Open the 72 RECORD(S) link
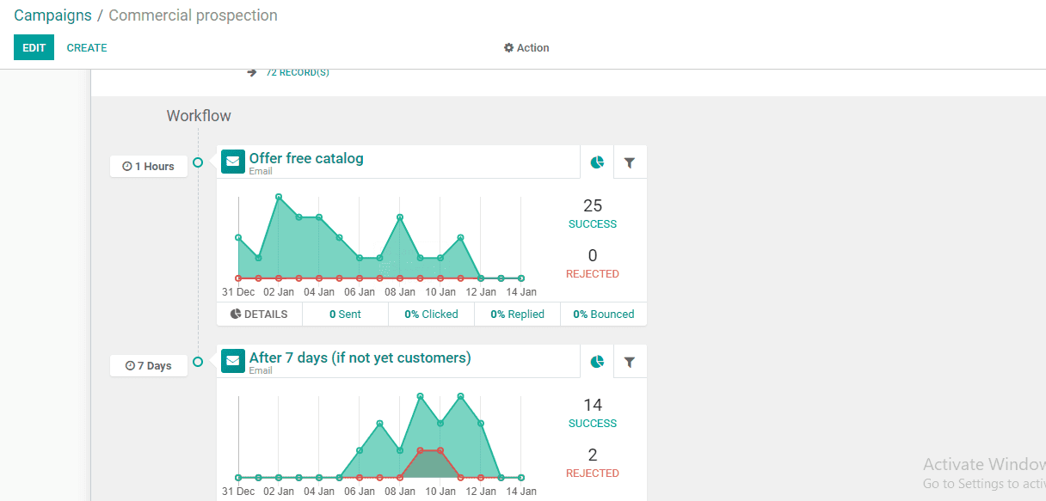This screenshot has height=501, width=1046. (297, 72)
